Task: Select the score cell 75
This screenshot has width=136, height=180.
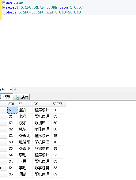Action: tap(58, 136)
